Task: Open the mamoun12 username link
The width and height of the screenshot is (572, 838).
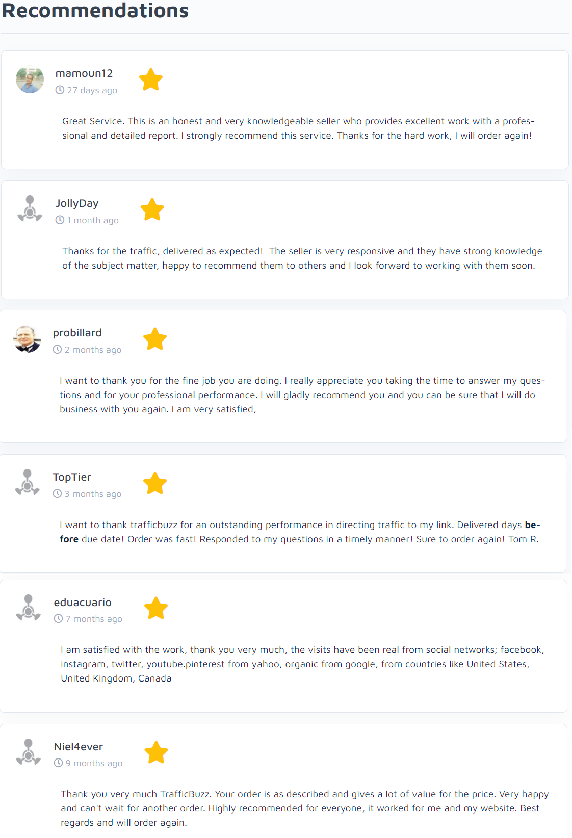Action: point(84,73)
